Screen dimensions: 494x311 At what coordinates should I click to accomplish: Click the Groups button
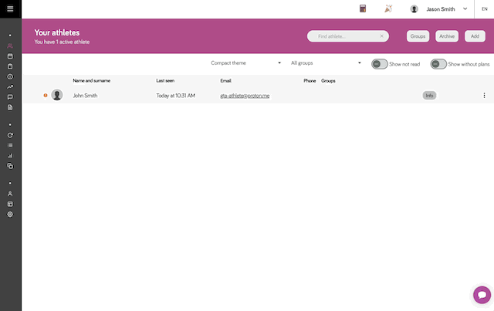(x=418, y=36)
